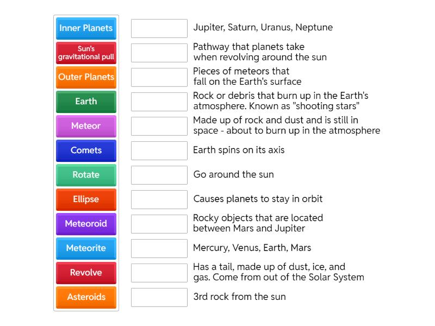Pick the Ellipse tile
Image resolution: width=435 pixels, height=326 pixels.
click(x=86, y=199)
